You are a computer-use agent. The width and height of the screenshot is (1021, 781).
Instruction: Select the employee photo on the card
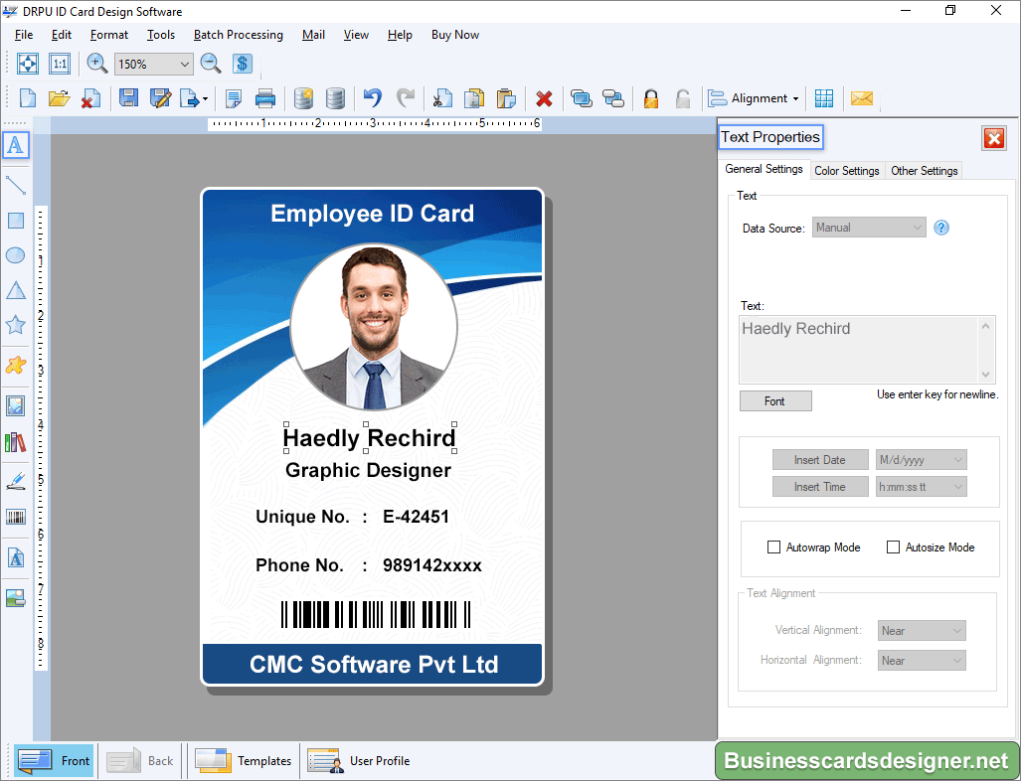pos(374,327)
